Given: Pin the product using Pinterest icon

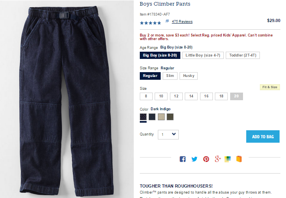Looking at the screenshot, I should [206, 159].
